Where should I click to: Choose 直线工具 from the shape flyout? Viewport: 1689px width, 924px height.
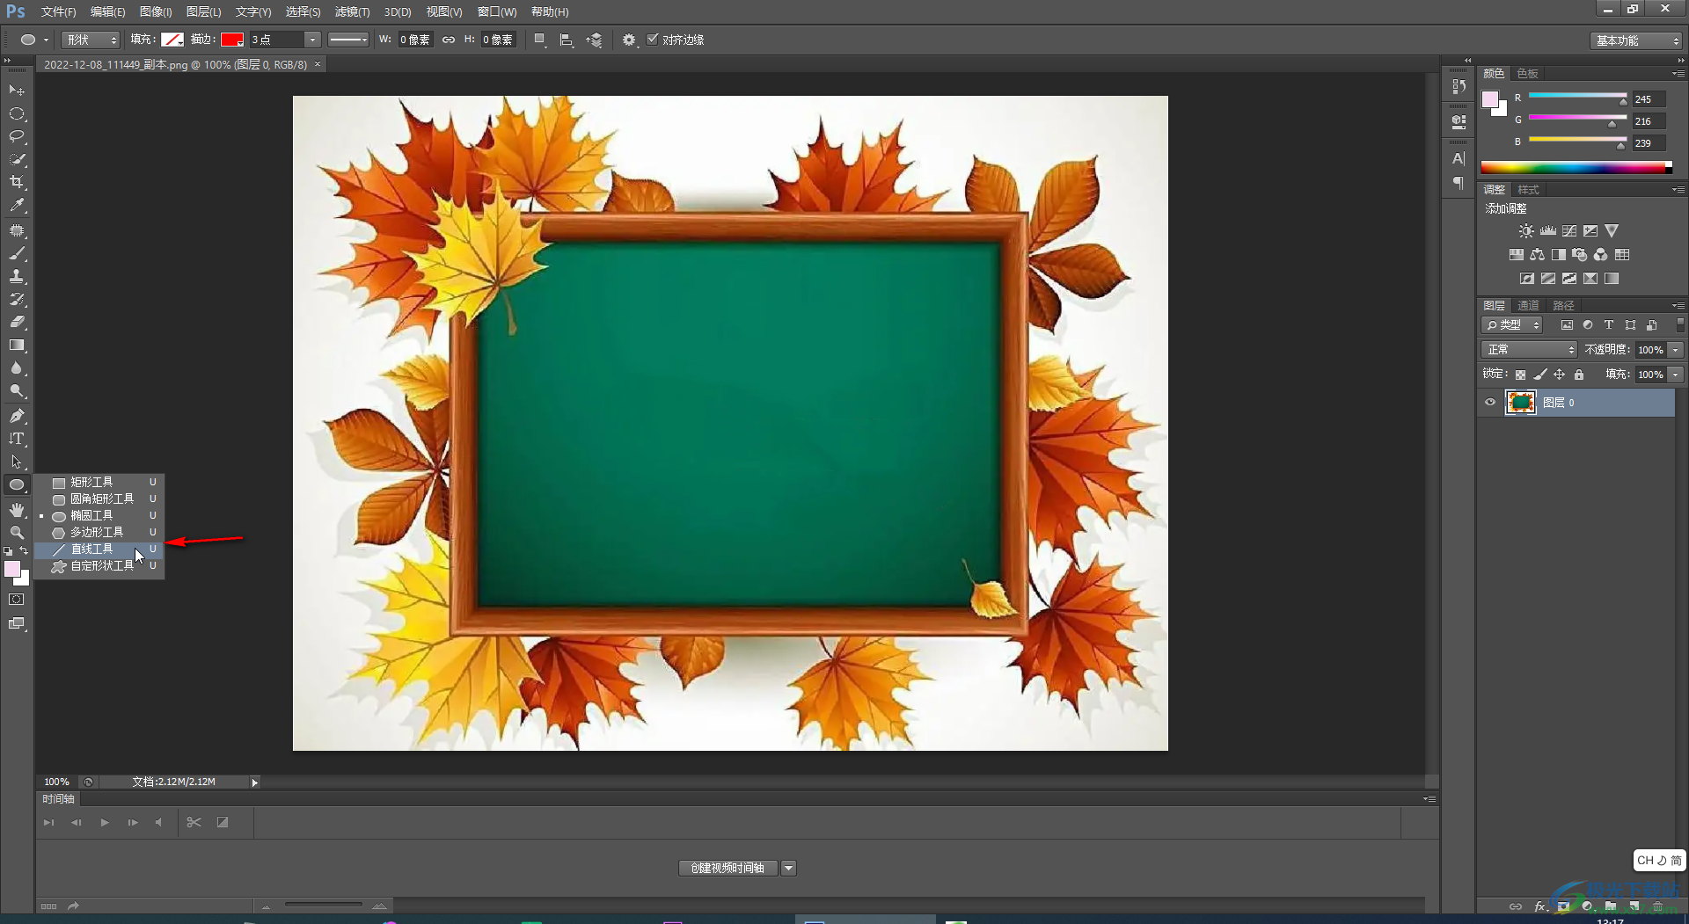pyautogui.click(x=92, y=549)
